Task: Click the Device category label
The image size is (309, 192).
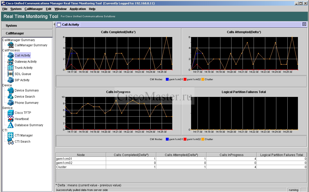Action: 7,85
